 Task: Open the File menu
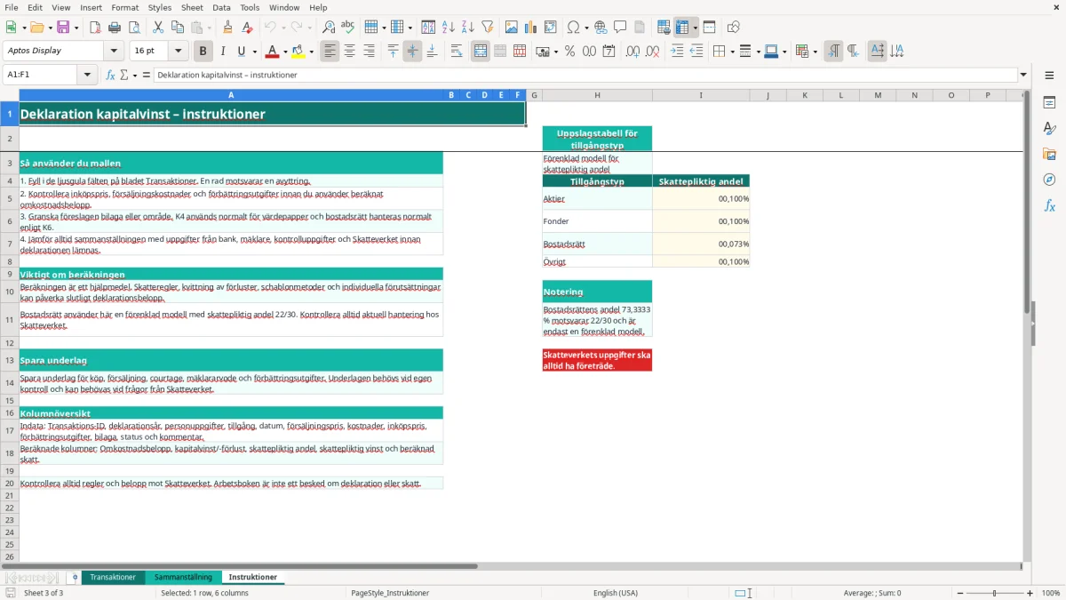[x=11, y=7]
